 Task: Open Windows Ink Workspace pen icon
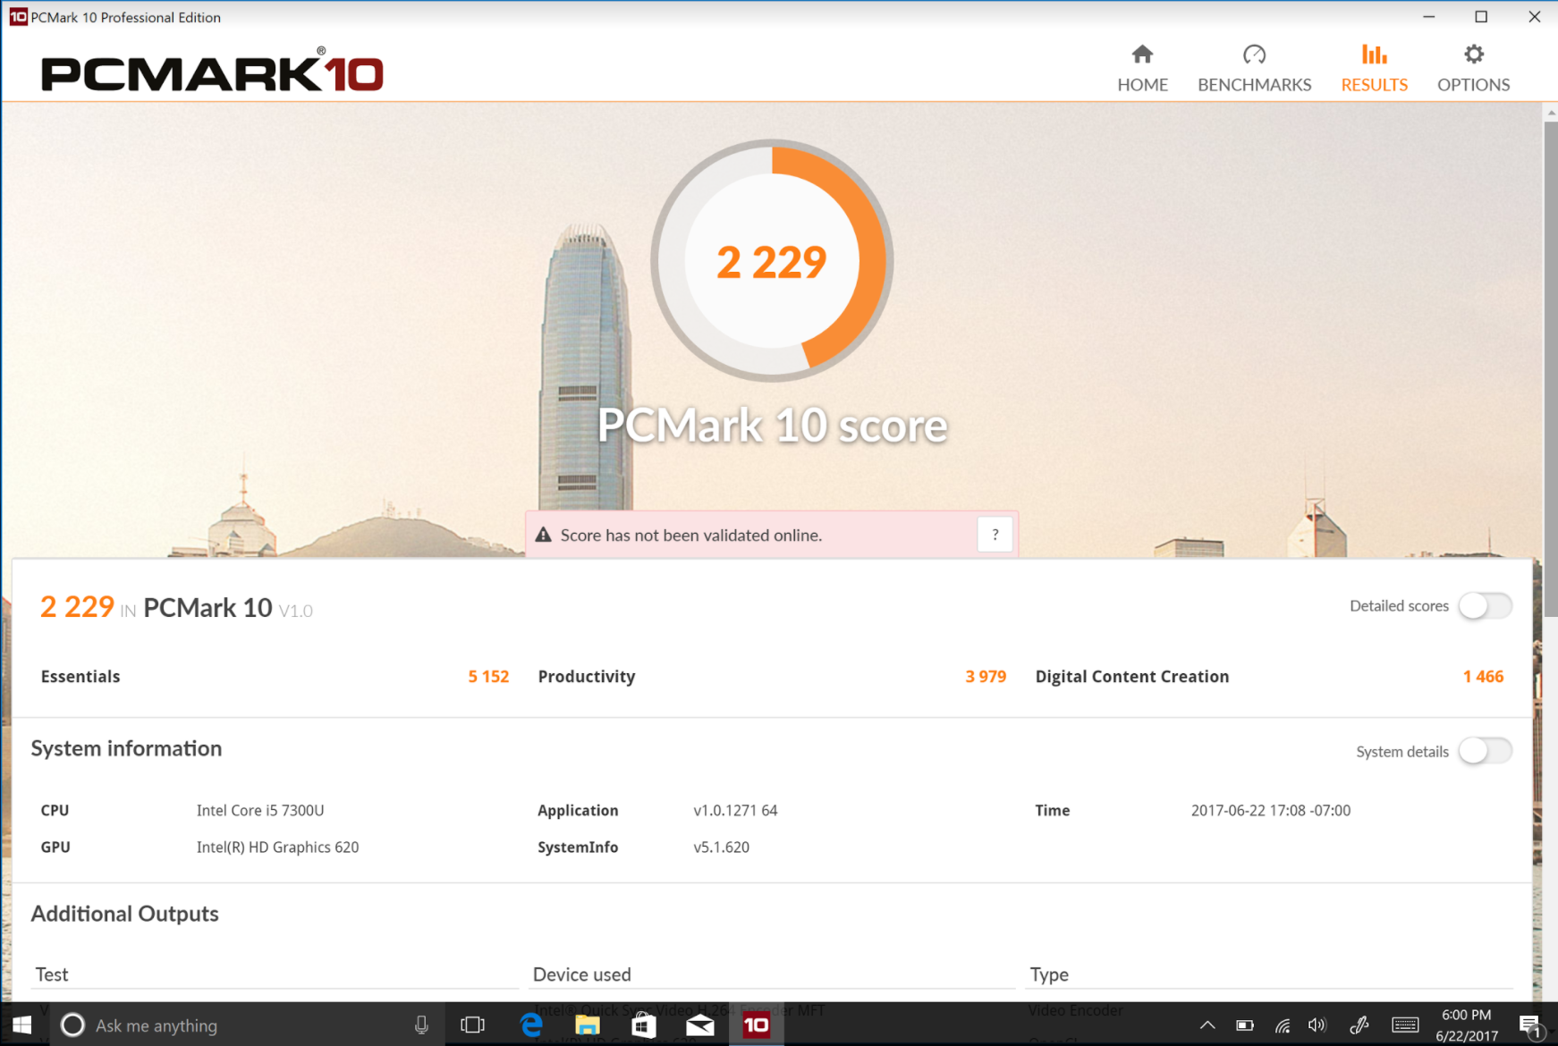(1359, 1025)
